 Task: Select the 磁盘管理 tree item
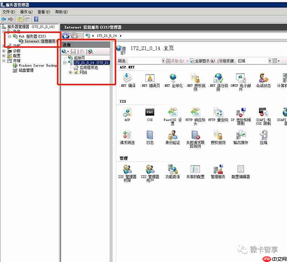tap(23, 70)
